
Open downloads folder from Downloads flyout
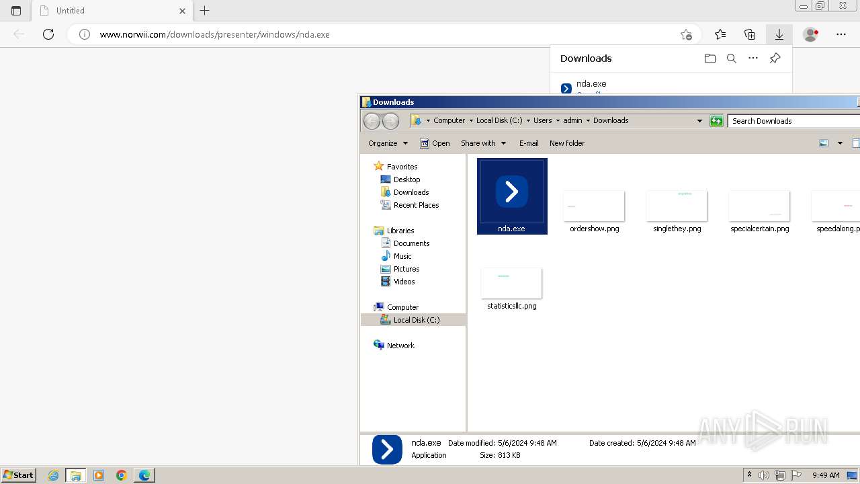point(710,58)
